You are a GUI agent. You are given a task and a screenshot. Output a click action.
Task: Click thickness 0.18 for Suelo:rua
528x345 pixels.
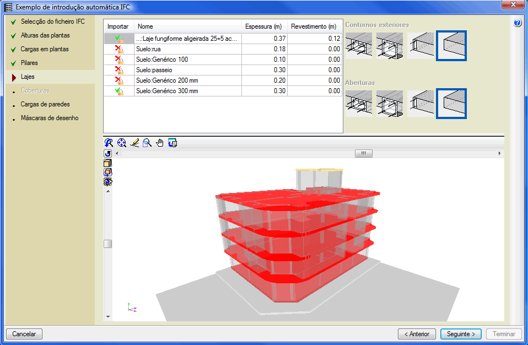click(265, 49)
